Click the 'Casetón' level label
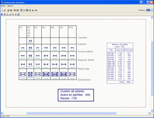This screenshot has width=154, height=118. point(83,38)
